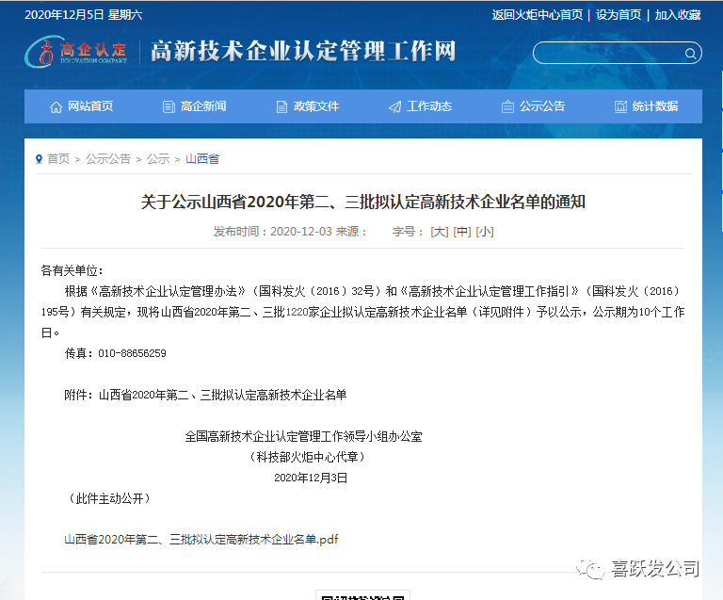
Task: Set font size to medium [中]
Action: [462, 232]
